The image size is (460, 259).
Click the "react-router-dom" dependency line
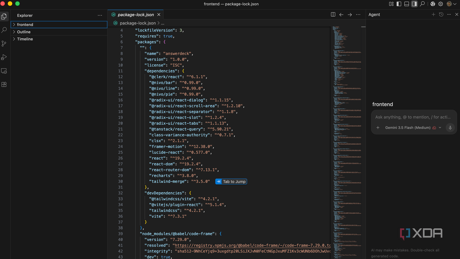click(x=184, y=170)
